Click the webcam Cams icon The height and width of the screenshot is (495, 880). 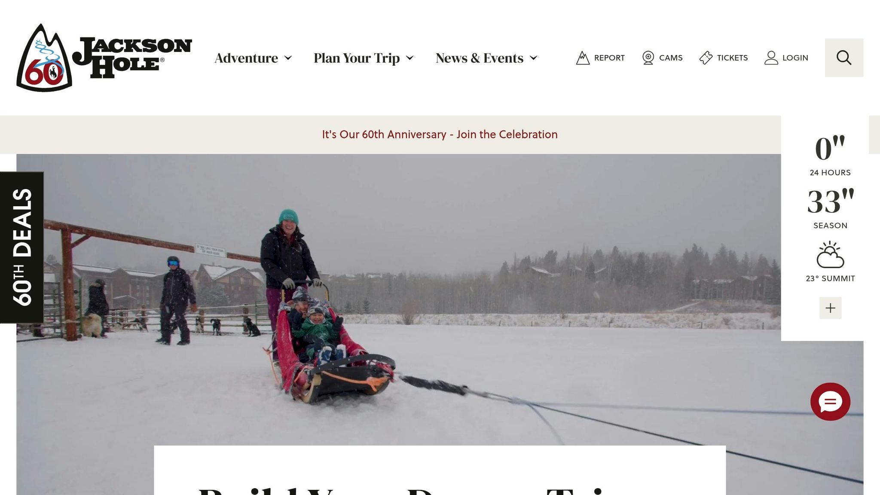(x=648, y=58)
